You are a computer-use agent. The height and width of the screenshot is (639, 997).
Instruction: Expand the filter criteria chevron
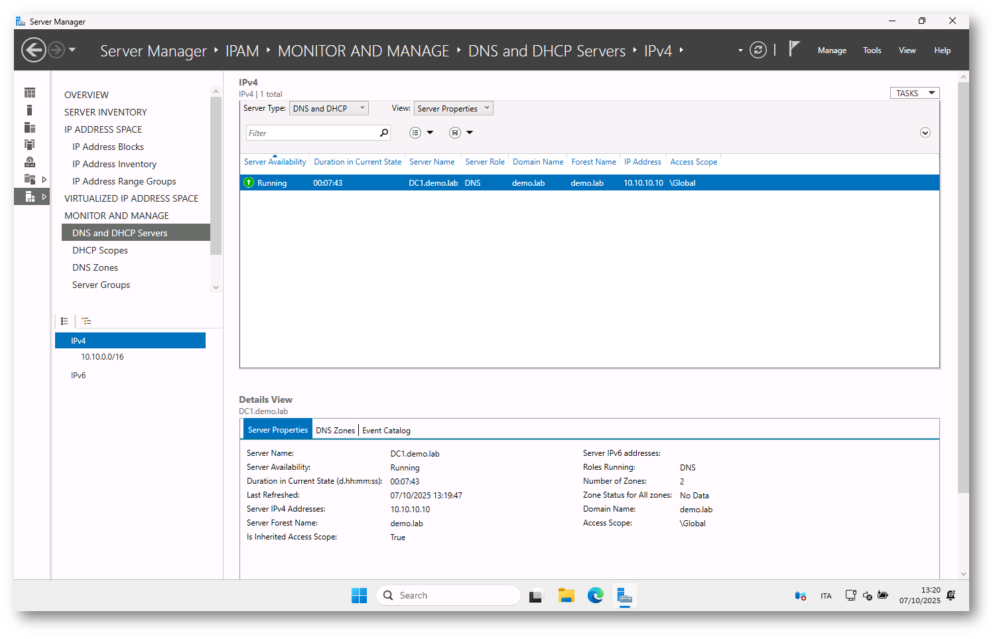pyautogui.click(x=925, y=133)
